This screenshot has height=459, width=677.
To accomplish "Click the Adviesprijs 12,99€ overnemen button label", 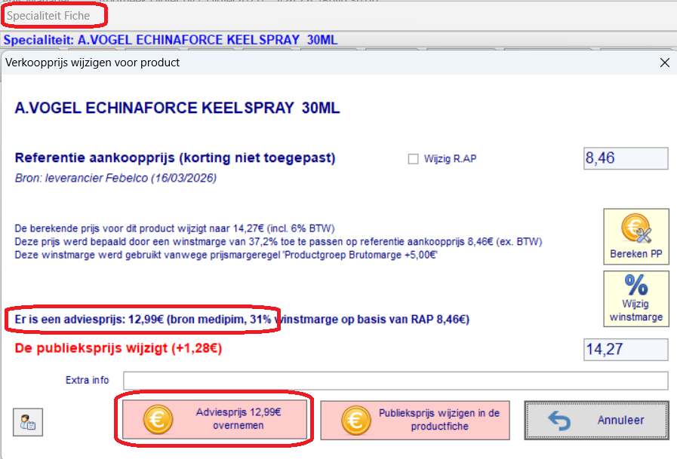I will pos(238,419).
